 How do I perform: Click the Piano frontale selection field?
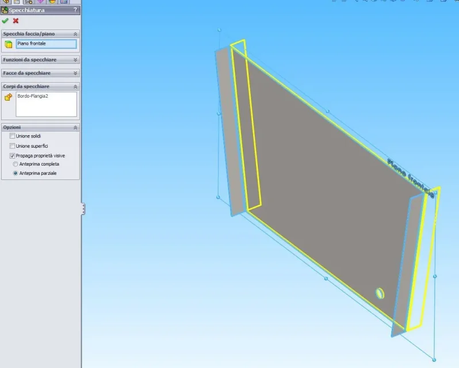point(46,44)
